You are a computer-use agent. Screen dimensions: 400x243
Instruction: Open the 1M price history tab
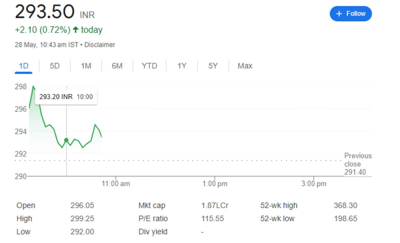point(86,66)
